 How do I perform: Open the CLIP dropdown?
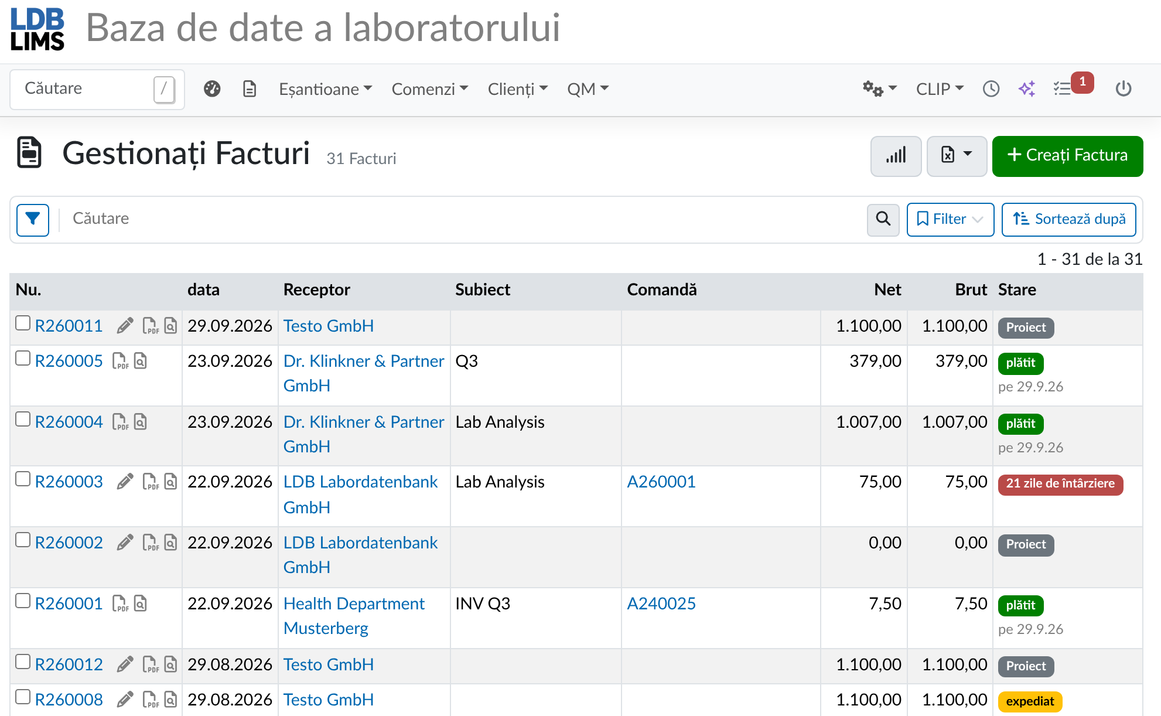(940, 89)
